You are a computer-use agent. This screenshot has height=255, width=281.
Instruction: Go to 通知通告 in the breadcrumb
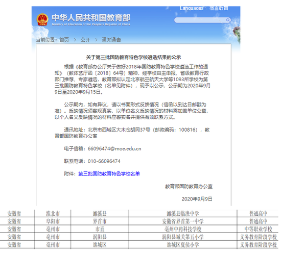click(111, 40)
